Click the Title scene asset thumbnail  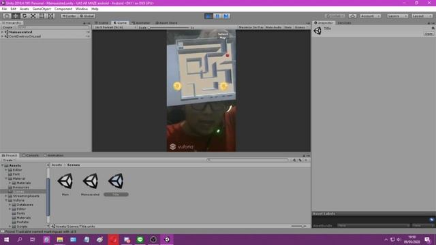coord(116,181)
